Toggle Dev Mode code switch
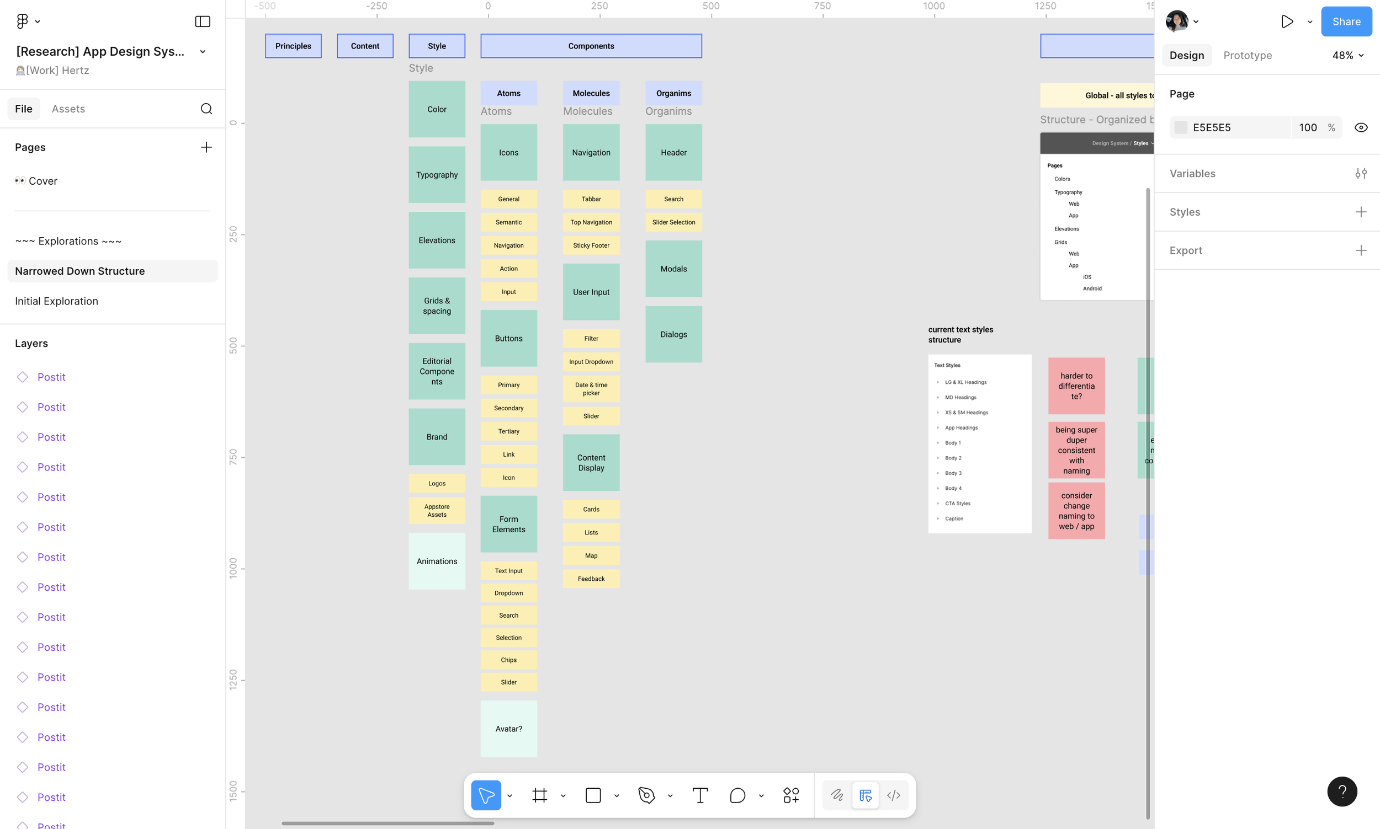Screen dimensions: 1380x829 click(x=893, y=795)
